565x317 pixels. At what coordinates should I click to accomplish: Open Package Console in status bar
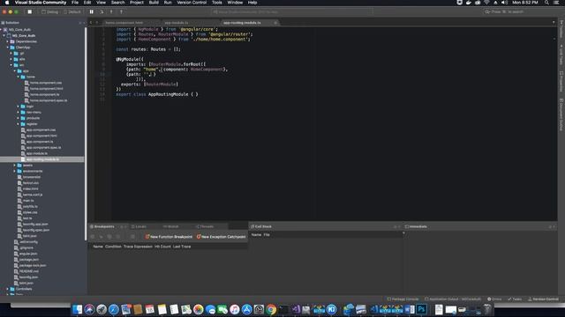pyautogui.click(x=403, y=299)
